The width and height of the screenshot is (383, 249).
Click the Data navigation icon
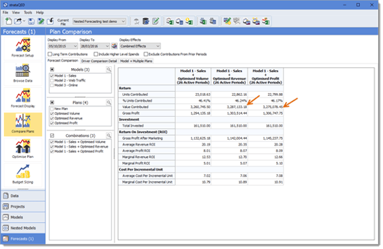click(5, 196)
